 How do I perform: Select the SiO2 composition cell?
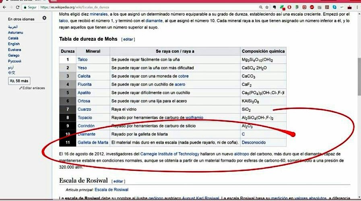[x=263, y=109]
